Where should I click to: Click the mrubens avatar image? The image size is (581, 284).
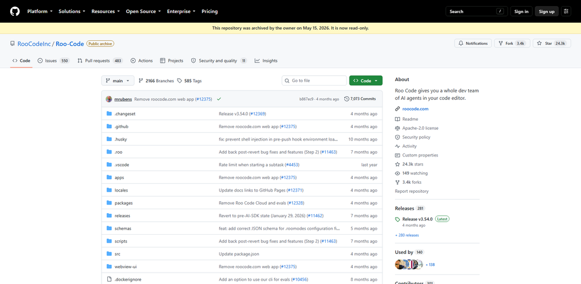[x=109, y=99]
